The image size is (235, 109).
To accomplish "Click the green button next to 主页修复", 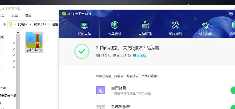I will tap(232, 90).
